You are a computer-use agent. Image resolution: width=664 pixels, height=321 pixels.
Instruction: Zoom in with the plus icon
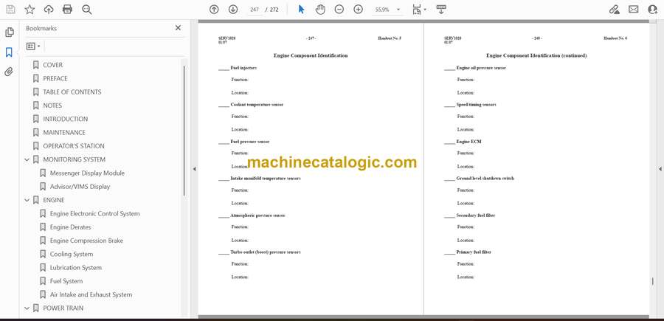click(359, 10)
